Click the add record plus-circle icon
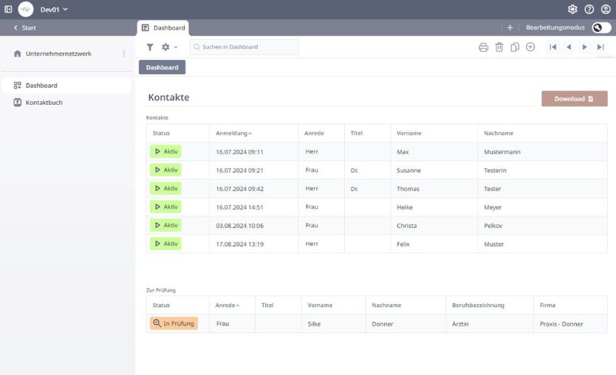Image resolution: width=616 pixels, height=375 pixels. [x=530, y=47]
